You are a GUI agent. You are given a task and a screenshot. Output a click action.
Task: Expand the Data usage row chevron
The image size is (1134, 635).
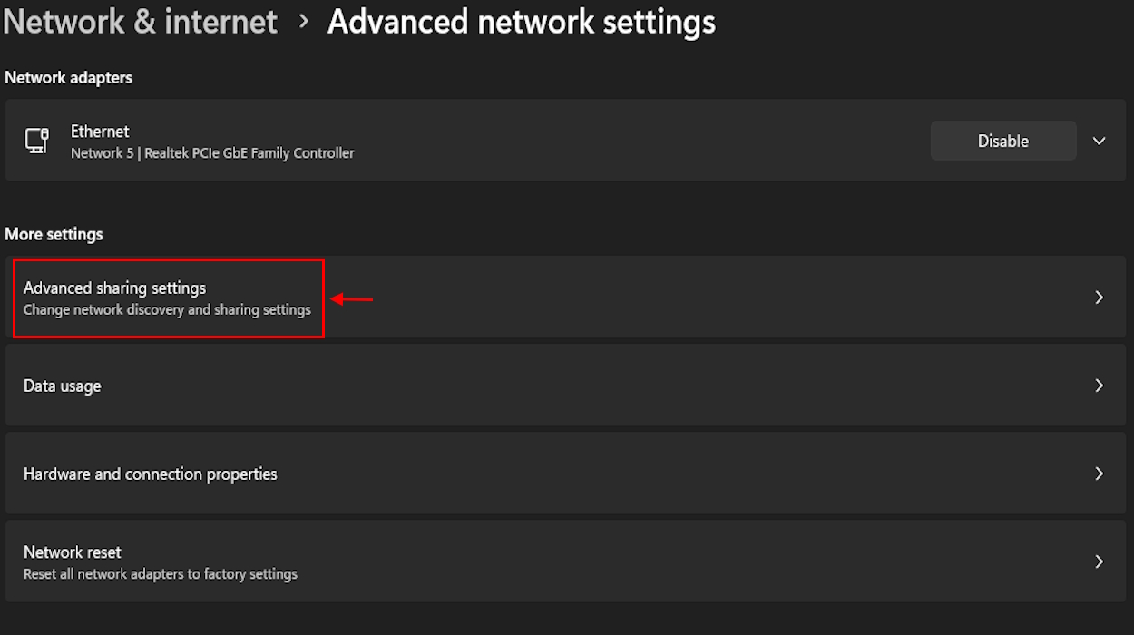[x=1099, y=385]
